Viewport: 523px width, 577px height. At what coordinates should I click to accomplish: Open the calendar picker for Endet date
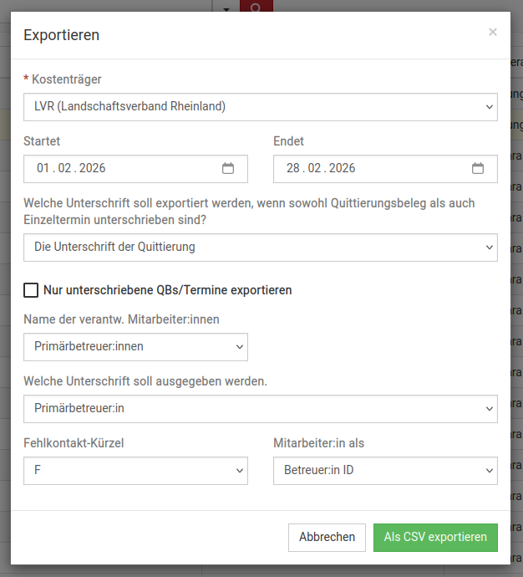click(478, 168)
